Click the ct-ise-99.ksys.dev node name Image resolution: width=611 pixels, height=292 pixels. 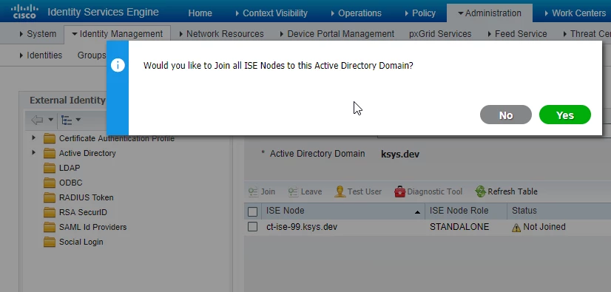302,227
